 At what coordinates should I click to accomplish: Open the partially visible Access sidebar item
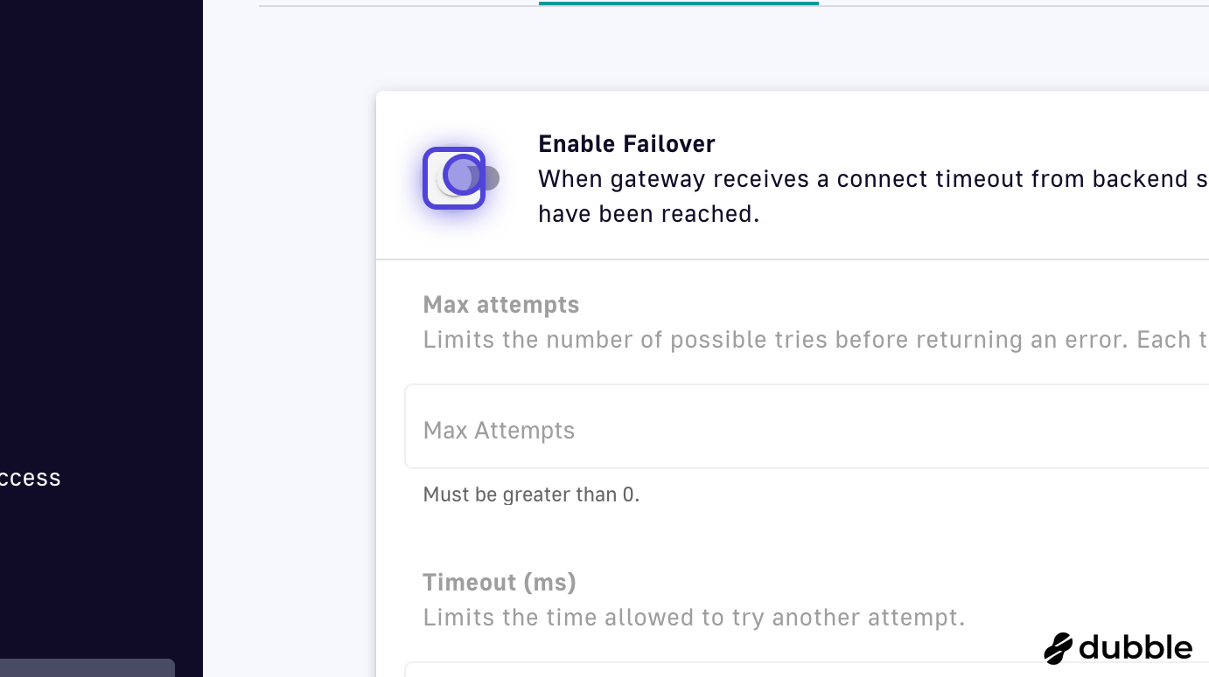coord(30,478)
